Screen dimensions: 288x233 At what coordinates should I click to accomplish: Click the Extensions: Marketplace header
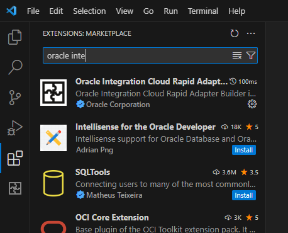tap(87, 33)
